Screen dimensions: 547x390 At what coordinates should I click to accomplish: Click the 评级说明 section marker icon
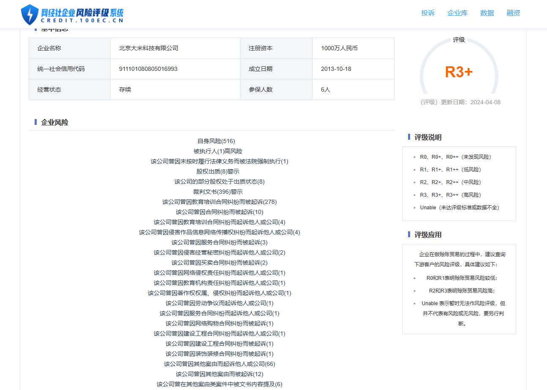click(408, 137)
